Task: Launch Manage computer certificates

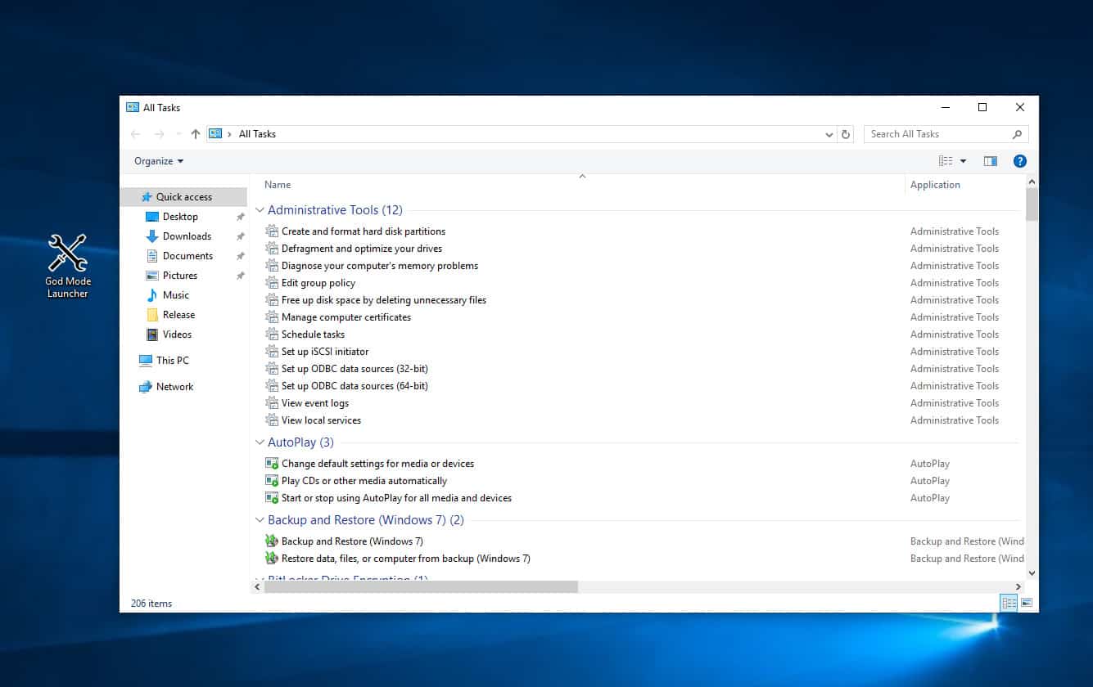Action: pos(346,317)
